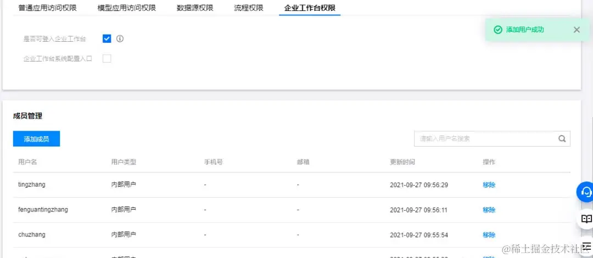Switch to 模型应用访问权限 tab
Screen dimensions: 593x258
pyautogui.click(x=127, y=8)
